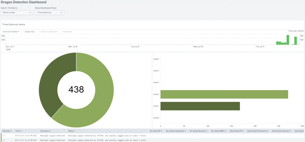Click Zoom to Selection
305x142 pixels.
[x=48, y=32]
